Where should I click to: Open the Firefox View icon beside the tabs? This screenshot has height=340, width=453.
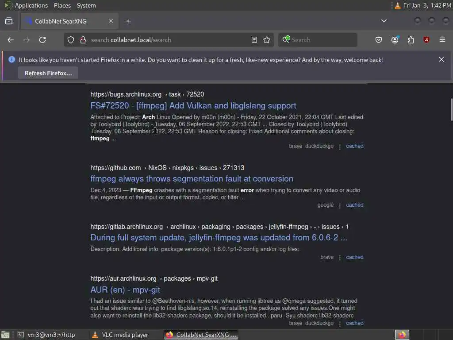coord(9,21)
